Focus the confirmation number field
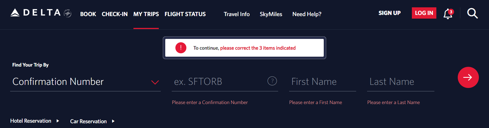The height and width of the screenshot is (128, 489). pyautogui.click(x=220, y=81)
